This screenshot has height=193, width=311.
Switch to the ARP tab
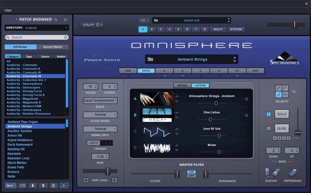pyautogui.click(x=255, y=71)
